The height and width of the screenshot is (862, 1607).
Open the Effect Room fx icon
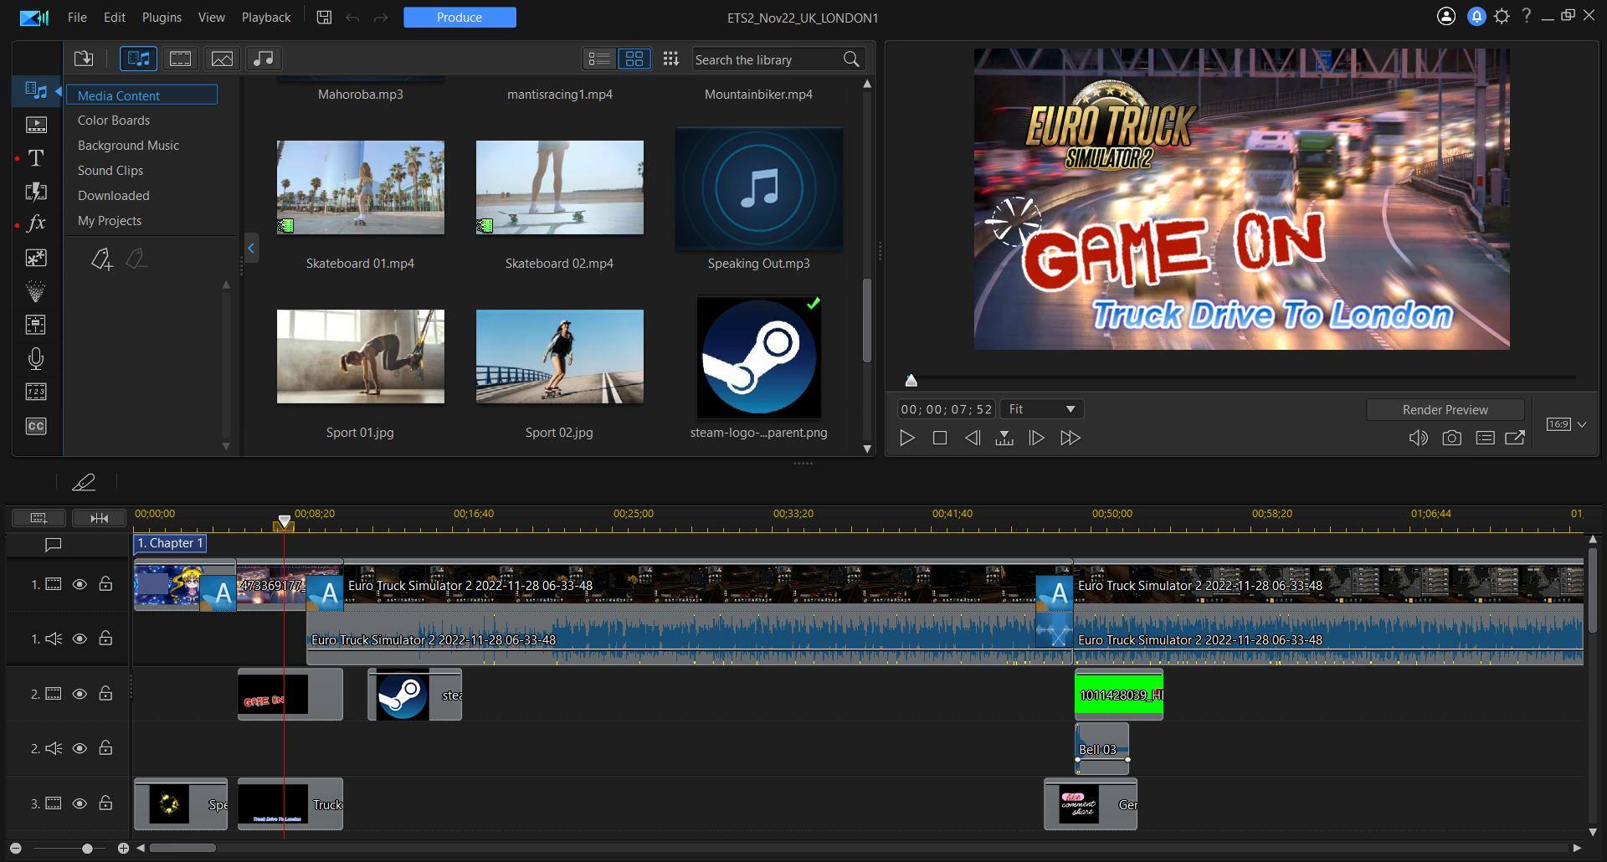pos(36,223)
